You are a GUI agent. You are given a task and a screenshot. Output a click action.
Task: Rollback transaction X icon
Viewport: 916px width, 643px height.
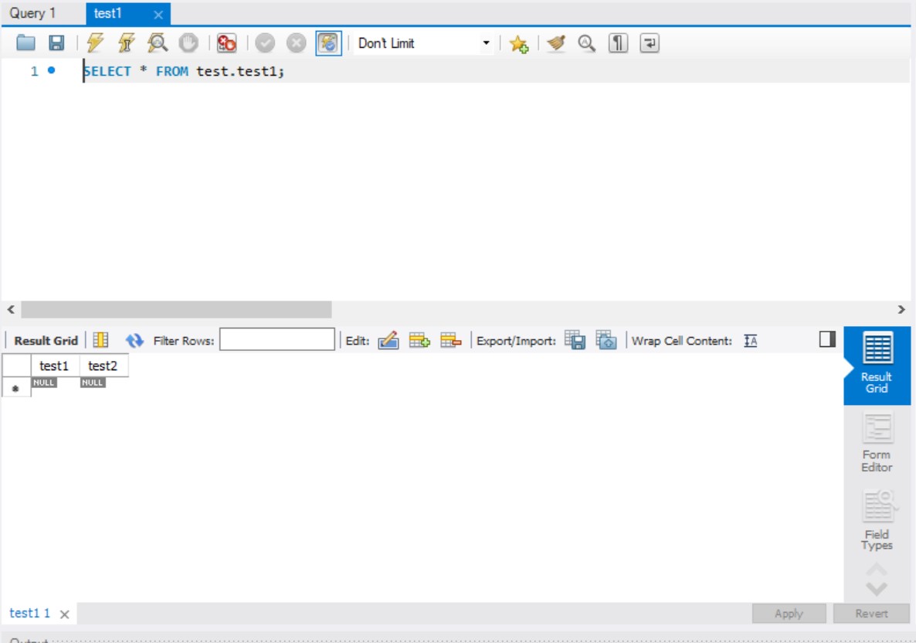296,43
